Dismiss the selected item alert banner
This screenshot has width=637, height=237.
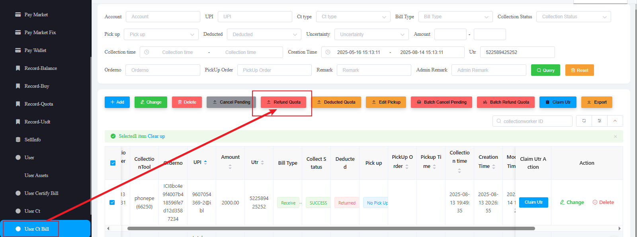click(615, 137)
